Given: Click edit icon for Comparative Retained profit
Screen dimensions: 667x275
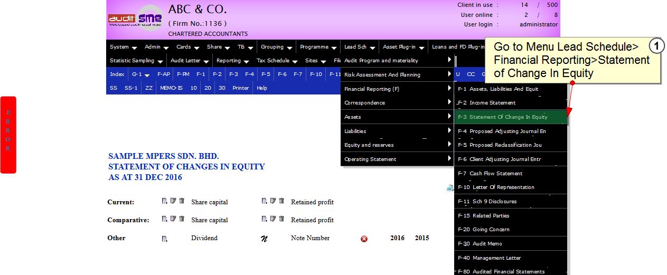Looking at the screenshot, I should [x=273, y=219].
